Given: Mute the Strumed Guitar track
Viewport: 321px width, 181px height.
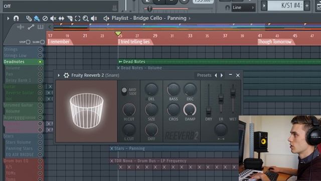Looking at the screenshot, I should point(40,105).
